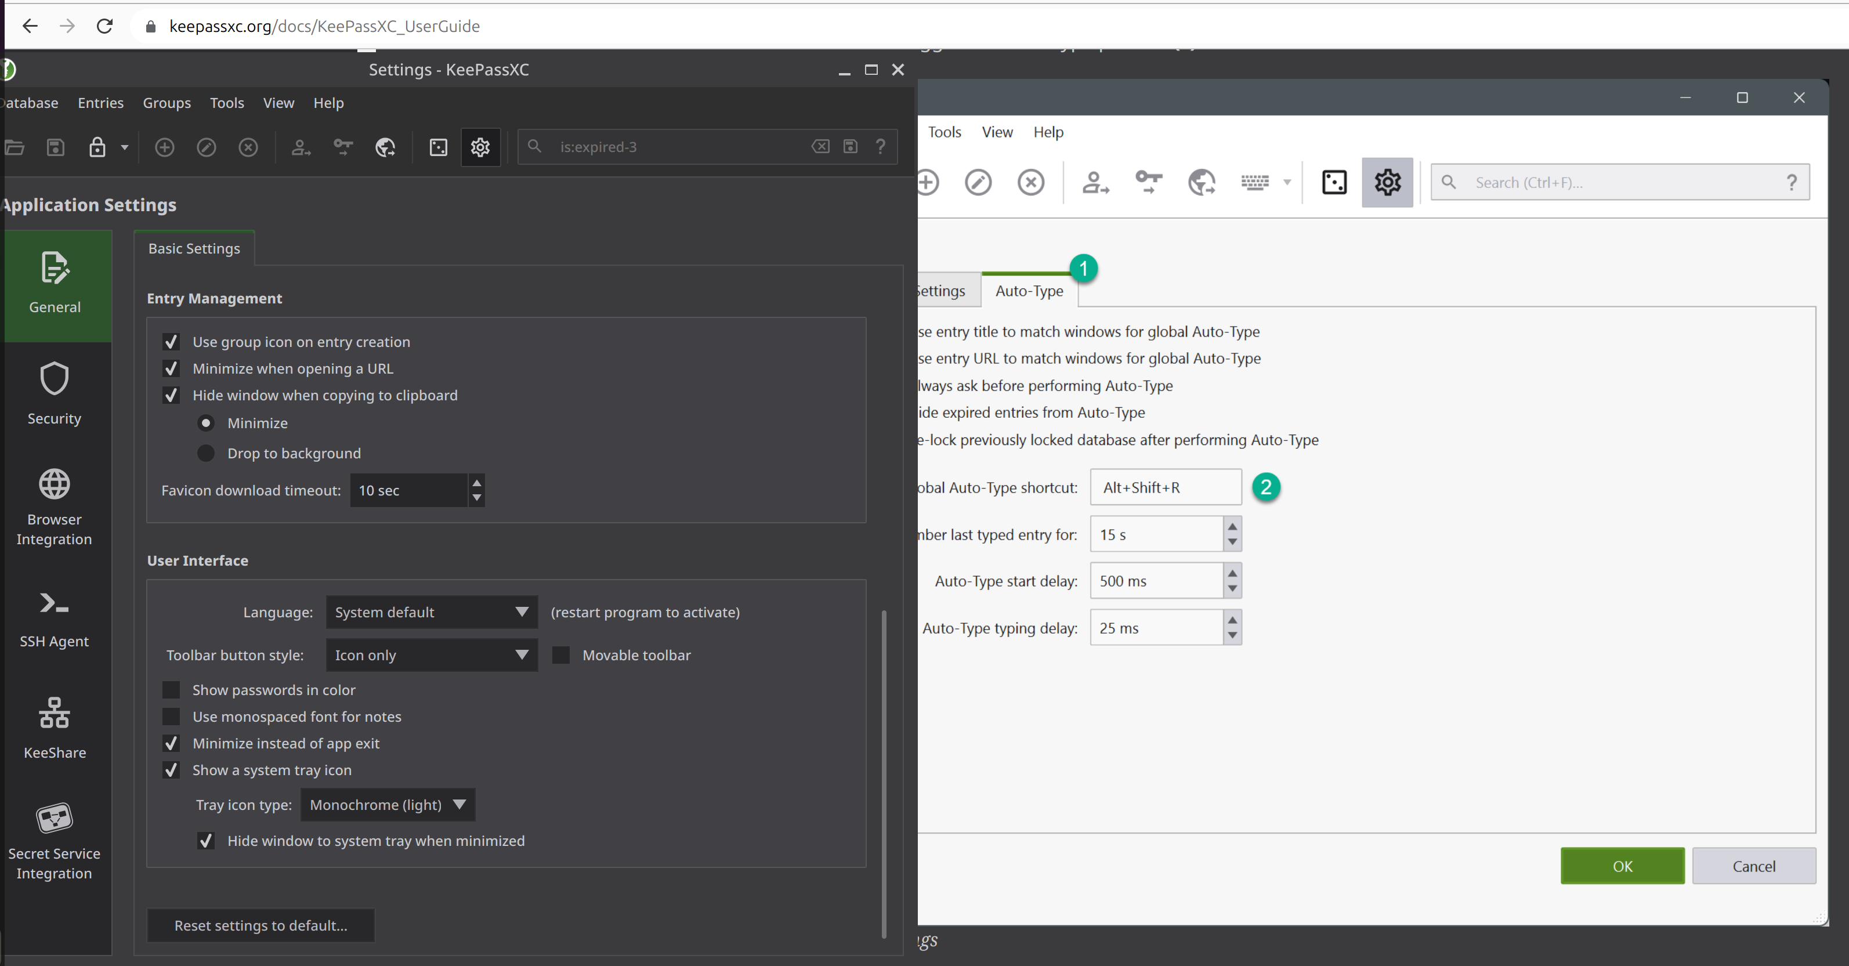Switch to the Auto-Type tab
This screenshot has width=1849, height=966.
(x=1029, y=291)
